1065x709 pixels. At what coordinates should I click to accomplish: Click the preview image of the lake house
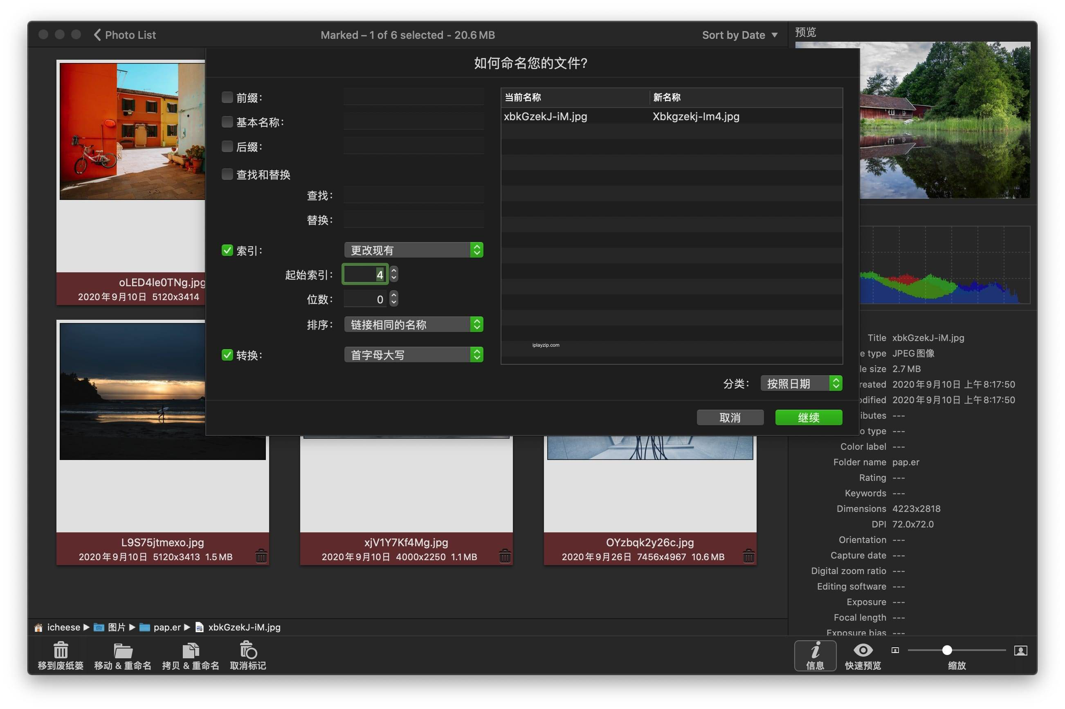pyautogui.click(x=945, y=120)
